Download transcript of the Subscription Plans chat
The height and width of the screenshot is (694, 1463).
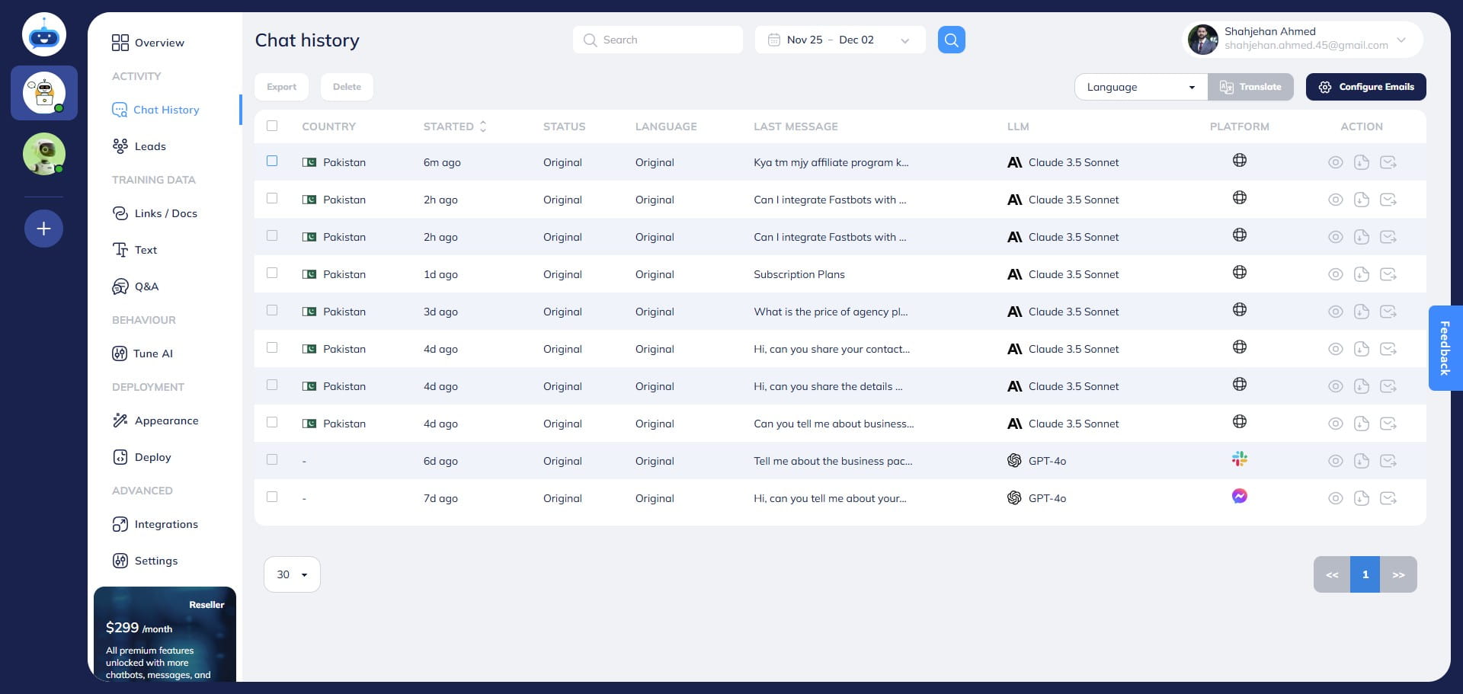(x=1362, y=274)
